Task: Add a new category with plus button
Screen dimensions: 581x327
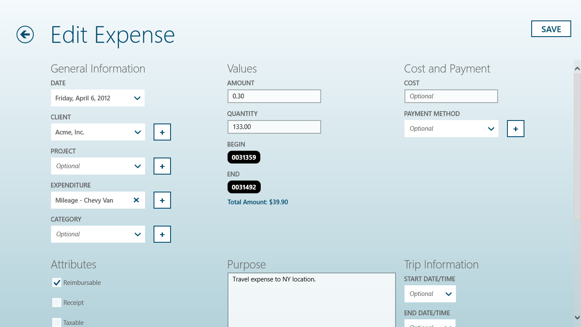Action: pyautogui.click(x=162, y=234)
